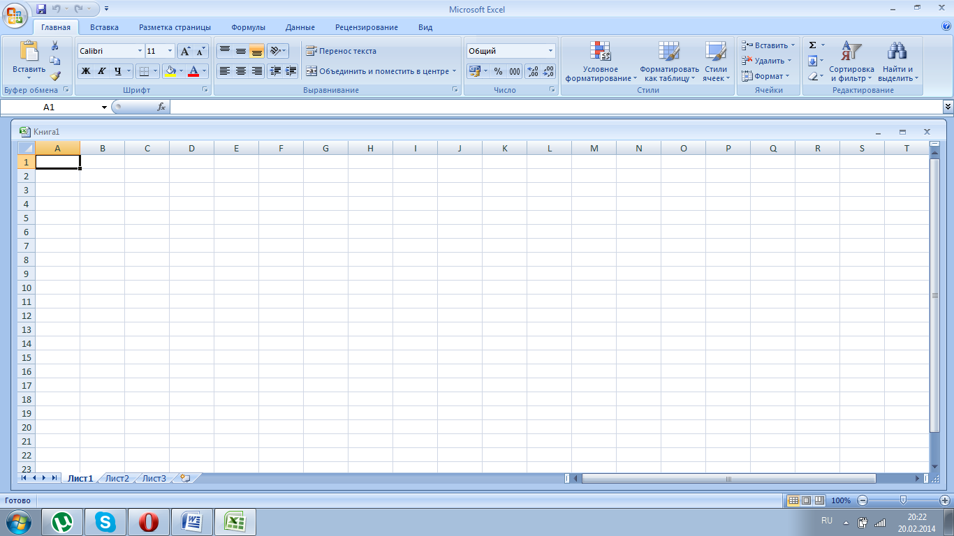The height and width of the screenshot is (536, 954).
Task: Open Сортировка и фильтр sort options
Action: pyautogui.click(x=851, y=61)
